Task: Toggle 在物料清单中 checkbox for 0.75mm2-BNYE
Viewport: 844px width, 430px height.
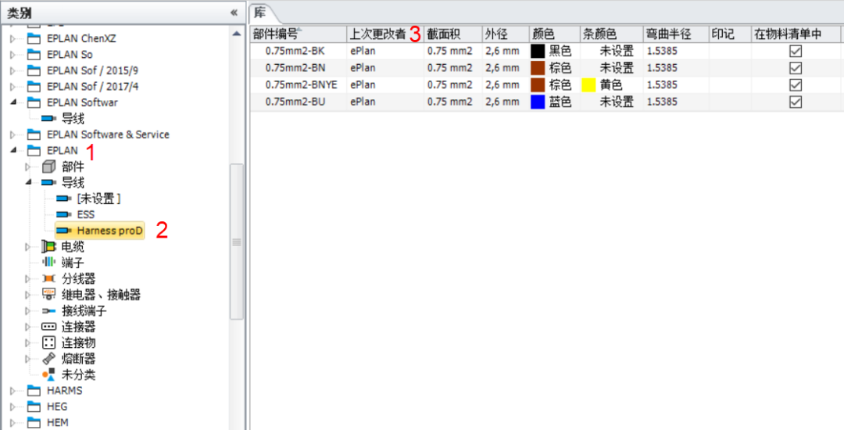Action: coord(796,84)
